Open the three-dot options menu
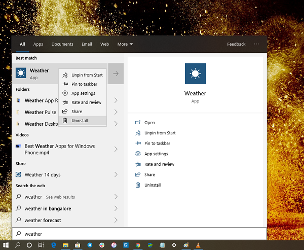This screenshot has width=304, height=250. point(256,44)
